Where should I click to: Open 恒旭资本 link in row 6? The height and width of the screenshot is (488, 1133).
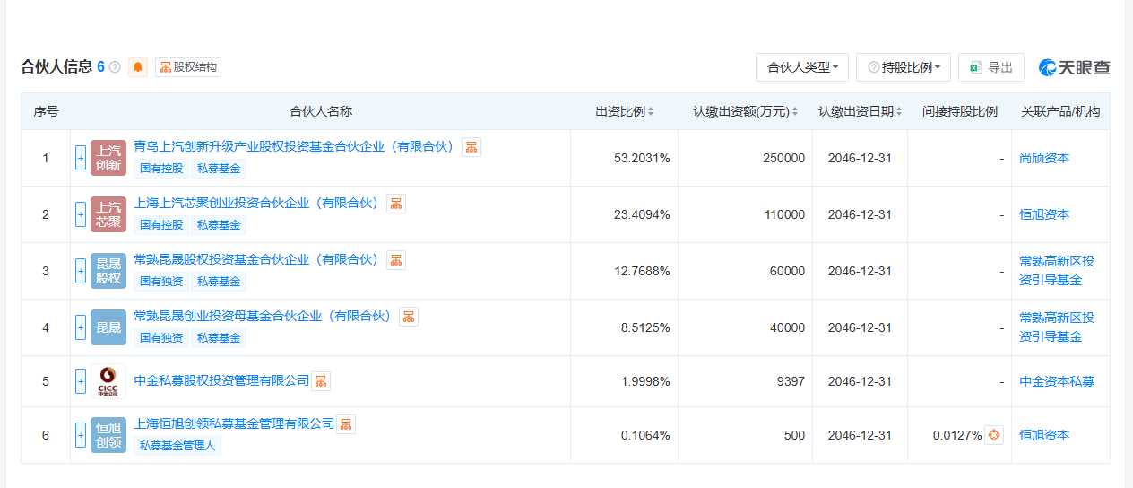(1044, 435)
